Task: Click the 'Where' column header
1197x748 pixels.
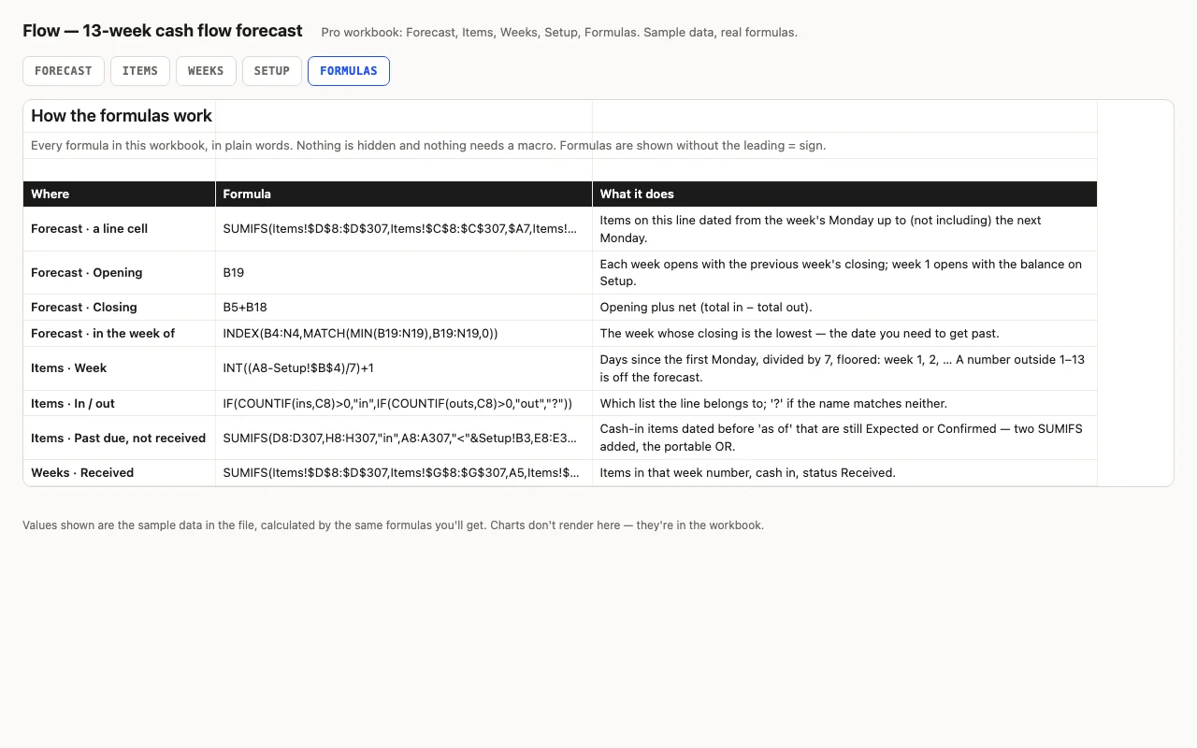Action: coord(120,194)
